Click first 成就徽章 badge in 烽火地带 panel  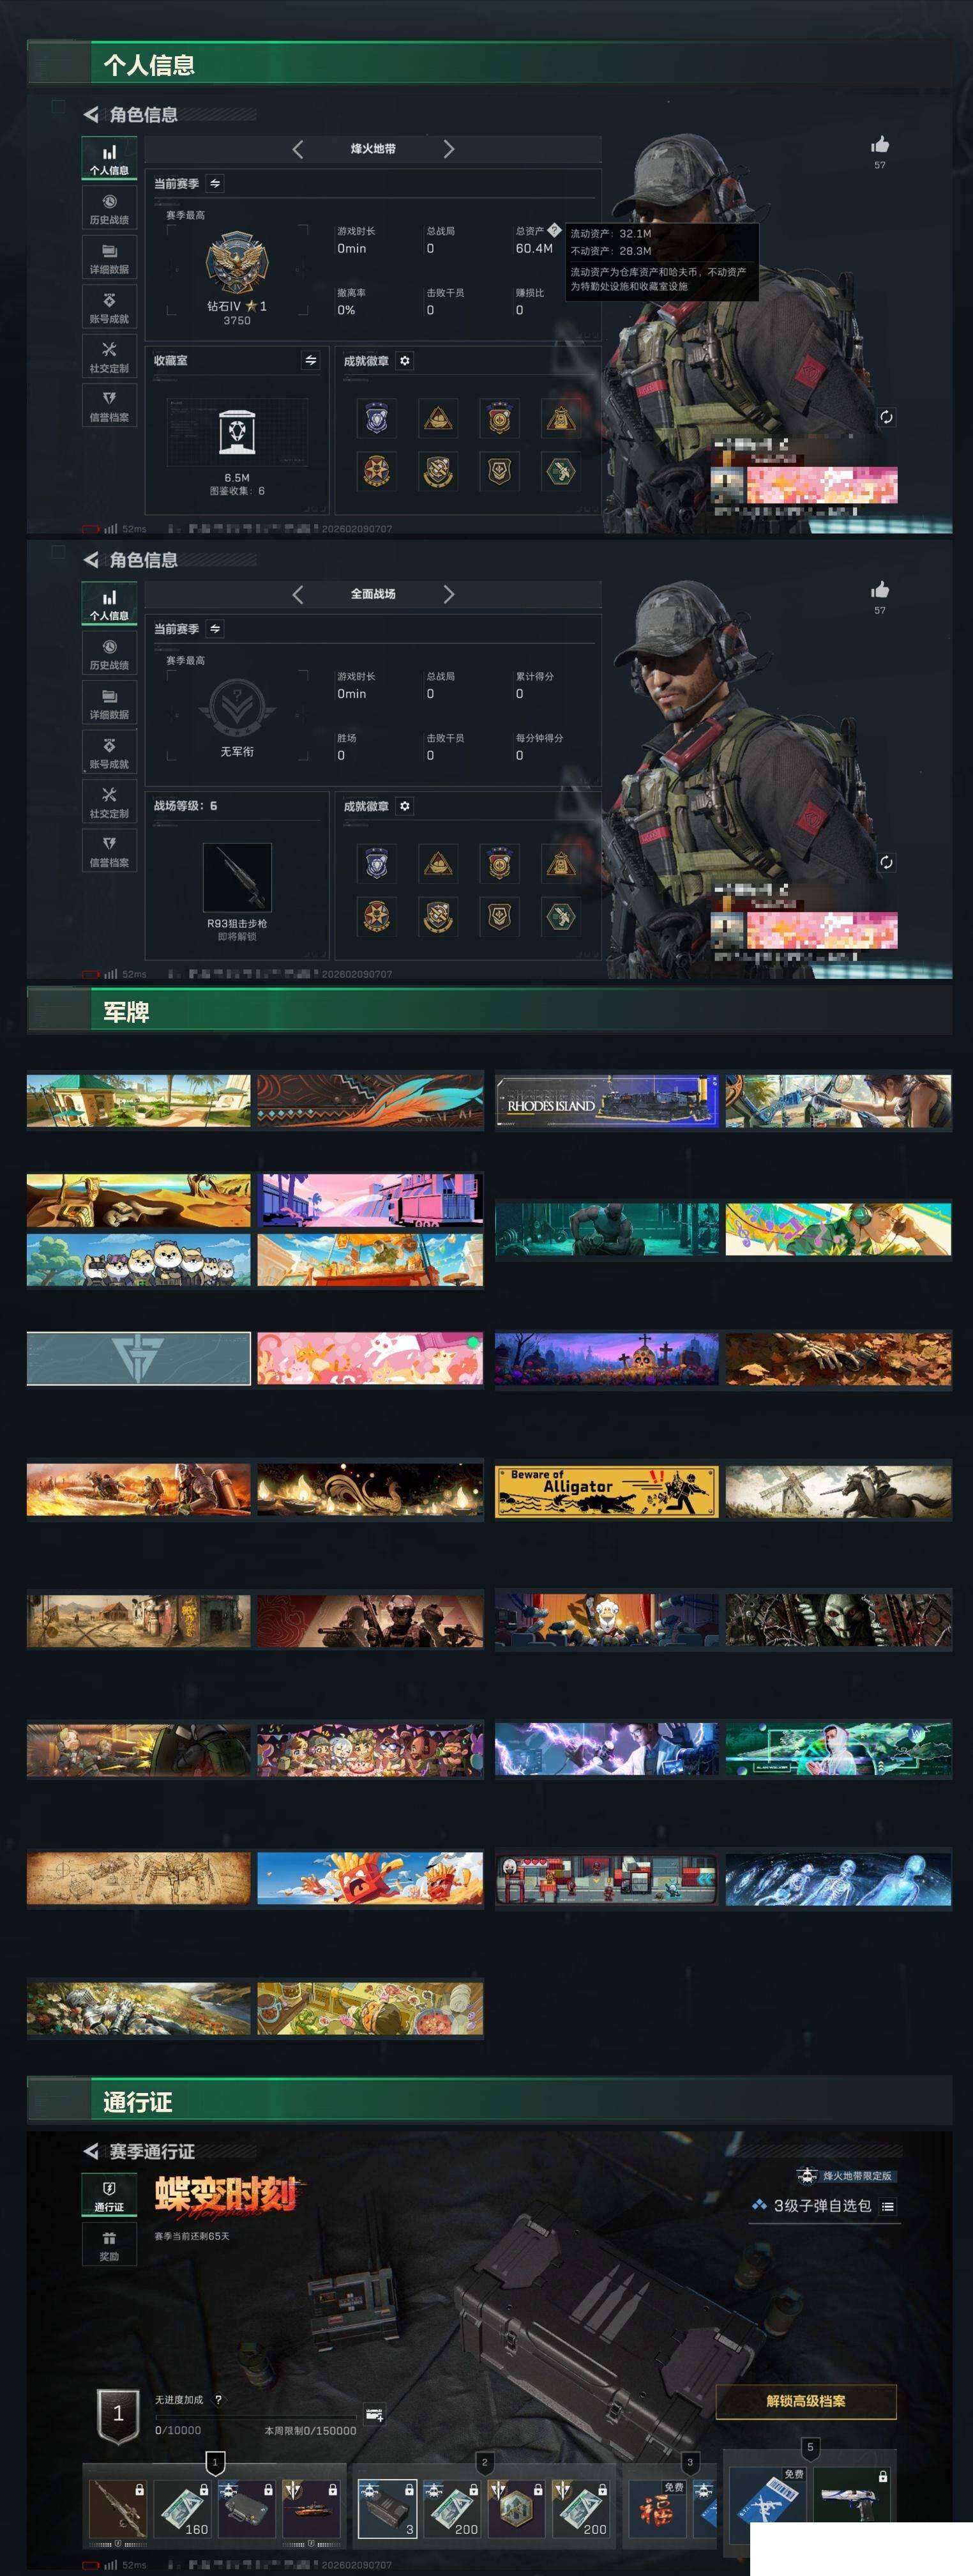click(x=377, y=418)
